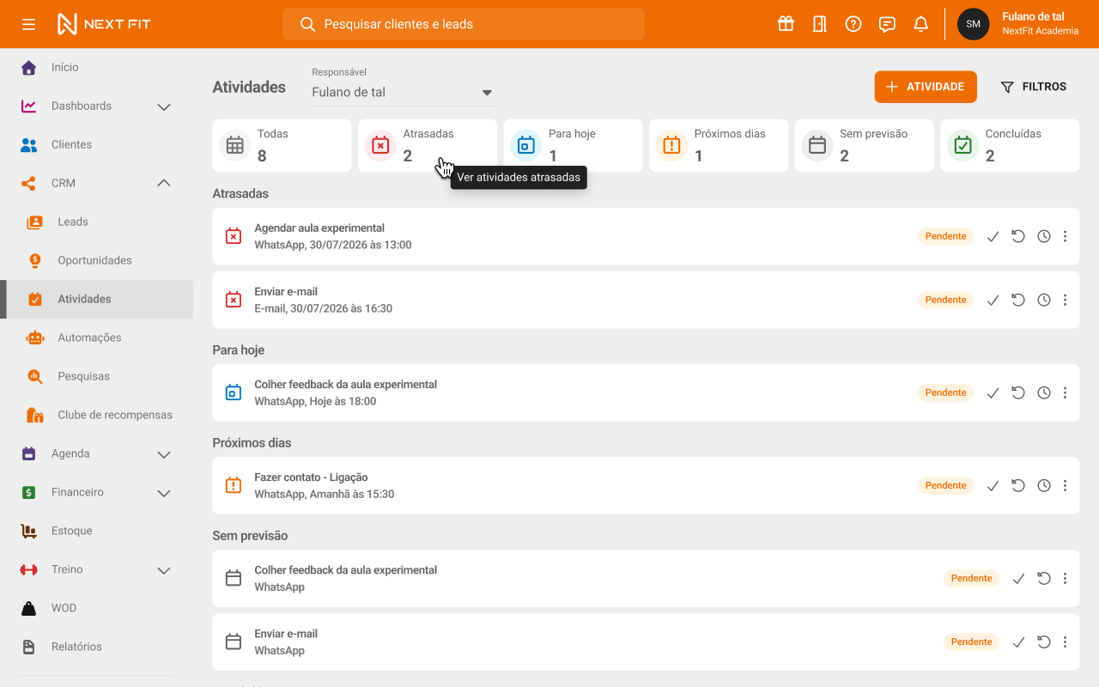The width and height of the screenshot is (1099, 687).
Task: Click the undo arrow icon on 'Colher feedback' today activity
Action: click(x=1018, y=392)
